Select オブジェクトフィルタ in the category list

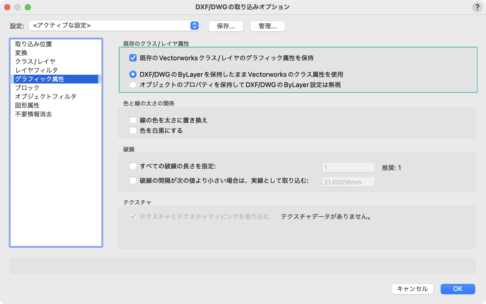coord(56,97)
